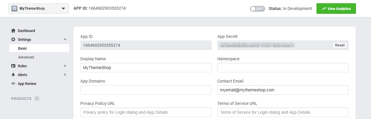Click the plus icon next to Products
The width and height of the screenshot is (371, 119).
point(37,99)
